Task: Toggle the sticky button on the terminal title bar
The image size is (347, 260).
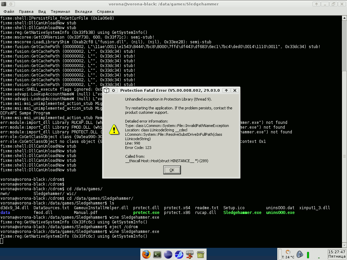Action: coord(11,4)
